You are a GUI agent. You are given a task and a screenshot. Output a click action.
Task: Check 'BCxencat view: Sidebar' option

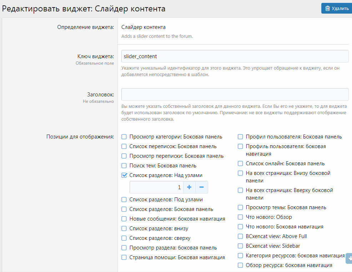point(241,246)
